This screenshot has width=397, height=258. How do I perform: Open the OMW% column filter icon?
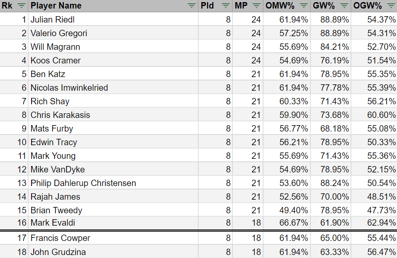(x=304, y=6)
